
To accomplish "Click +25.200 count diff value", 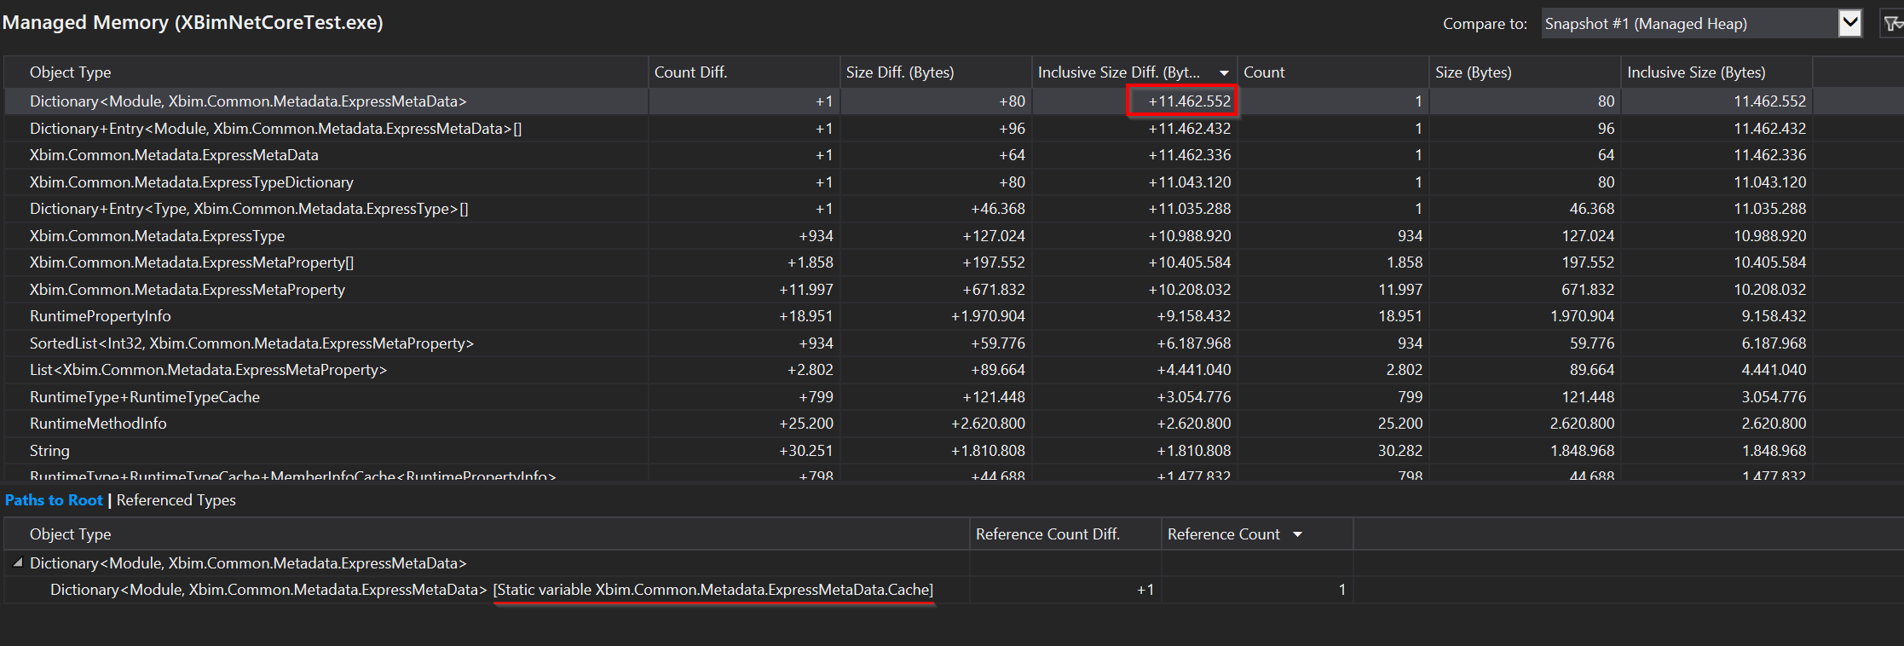I will point(805,424).
